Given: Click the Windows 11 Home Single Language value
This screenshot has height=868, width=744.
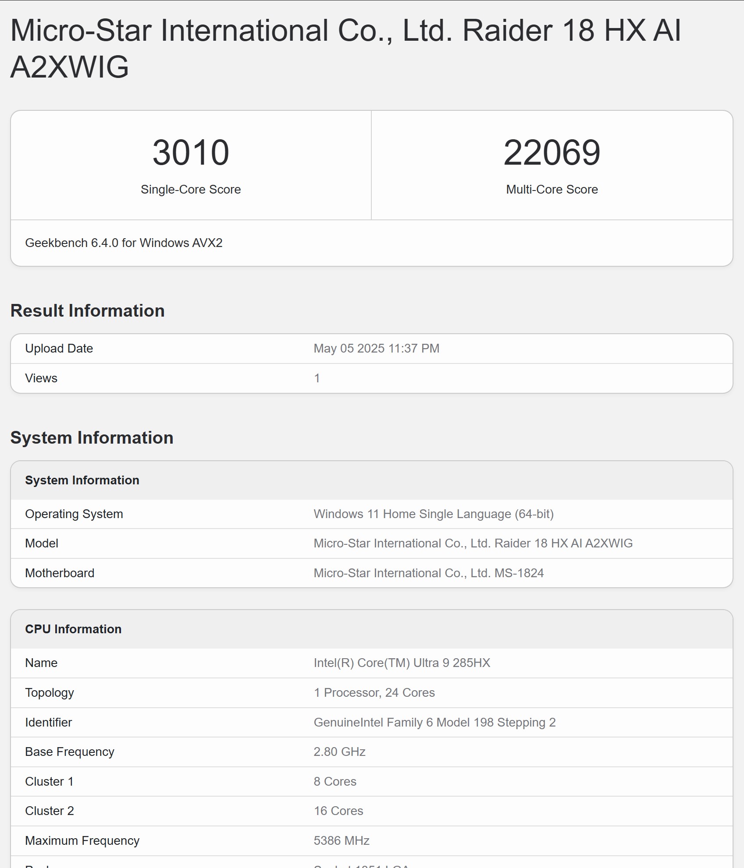Looking at the screenshot, I should (433, 514).
